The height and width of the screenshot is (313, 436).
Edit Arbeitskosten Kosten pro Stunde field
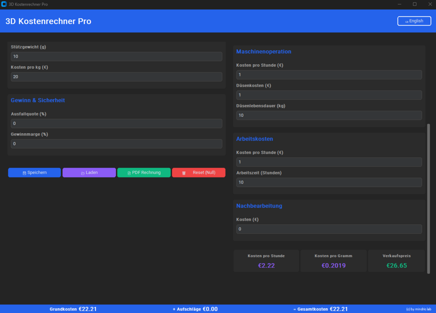pyautogui.click(x=329, y=162)
